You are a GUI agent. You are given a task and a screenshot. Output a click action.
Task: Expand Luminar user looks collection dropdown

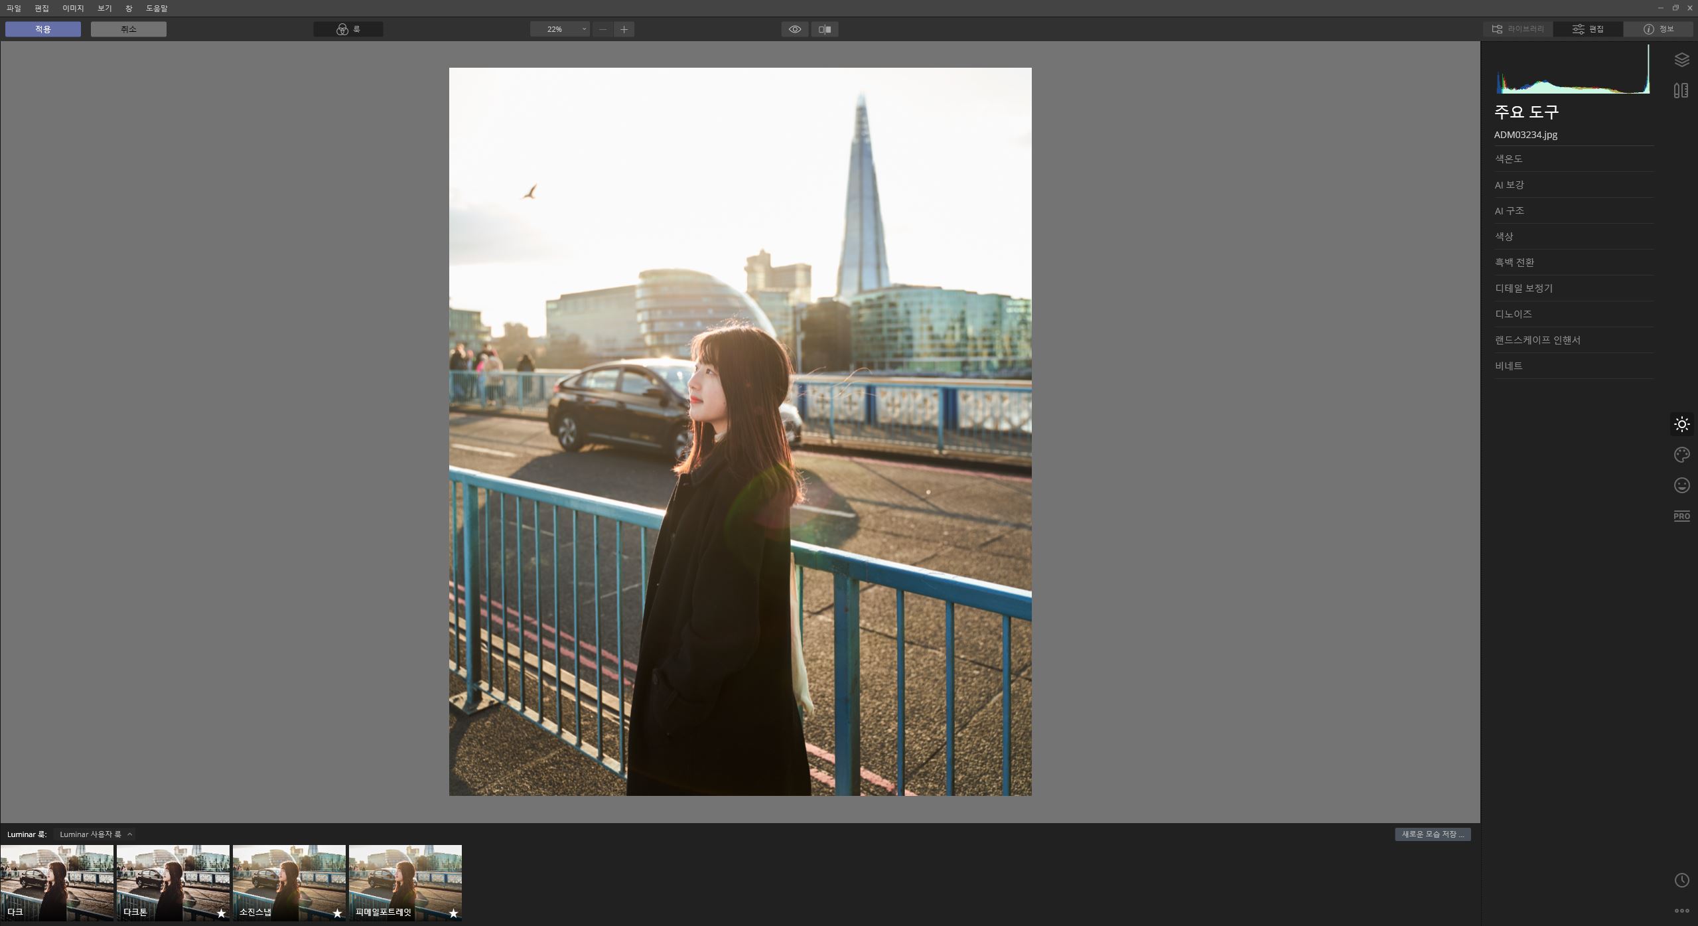(96, 834)
